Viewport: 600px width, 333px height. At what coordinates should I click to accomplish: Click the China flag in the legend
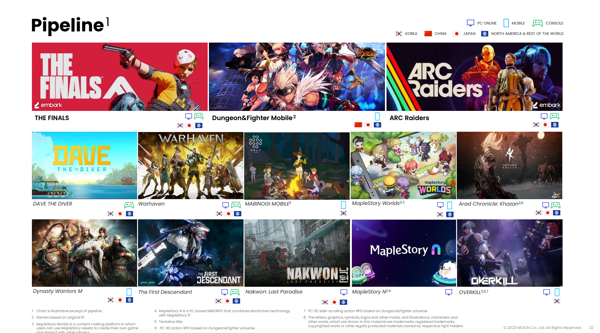coord(428,34)
